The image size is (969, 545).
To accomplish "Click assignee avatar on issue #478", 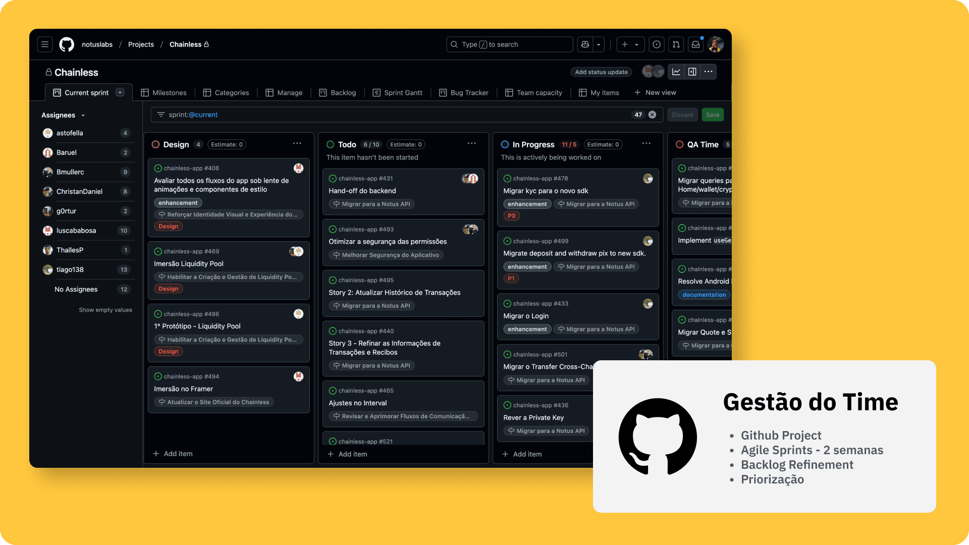I will point(648,178).
